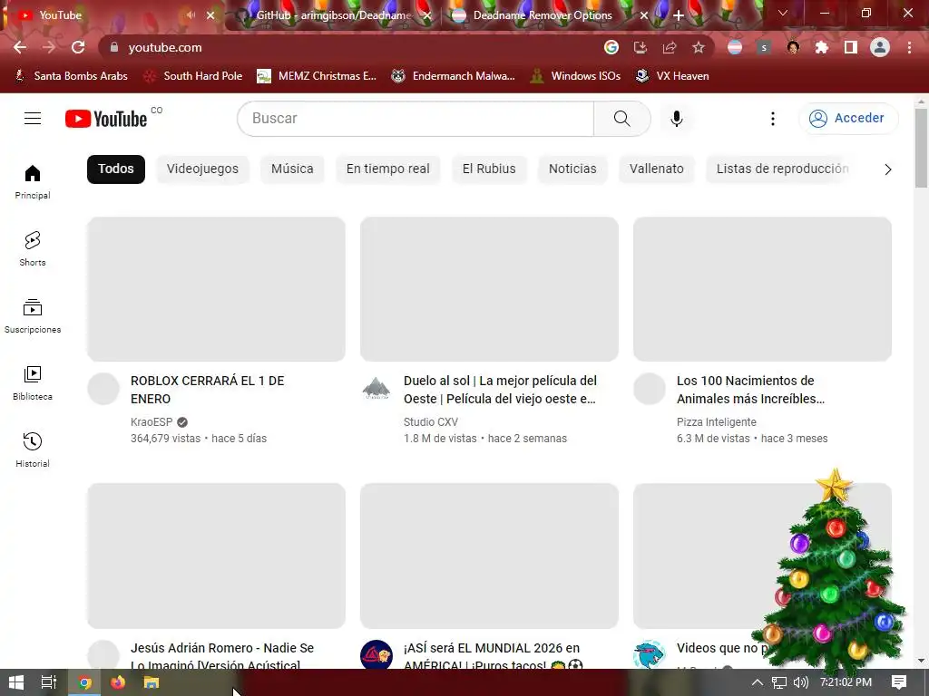This screenshot has height=696, width=929.
Task: Open File Explorer from taskbar
Action: click(x=152, y=682)
